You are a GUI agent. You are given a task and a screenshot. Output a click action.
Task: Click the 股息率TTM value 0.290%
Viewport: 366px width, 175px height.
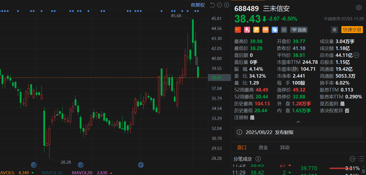coord(353,97)
